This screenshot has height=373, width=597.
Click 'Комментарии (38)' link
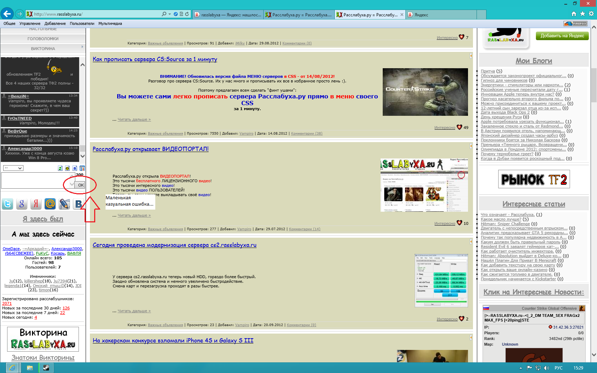click(307, 134)
